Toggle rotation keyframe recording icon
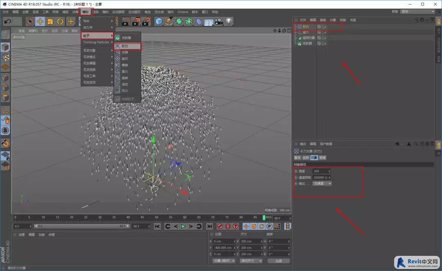Image resolution: width=442 pixels, height=271 pixels. (262, 226)
